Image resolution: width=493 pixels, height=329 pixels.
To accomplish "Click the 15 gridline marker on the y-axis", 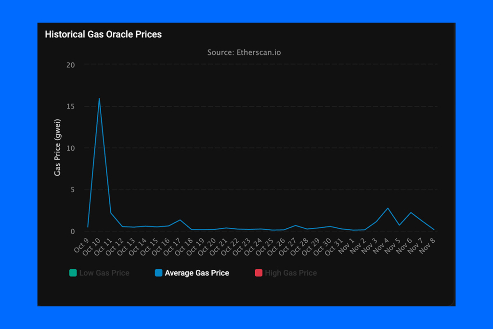I will click(71, 106).
